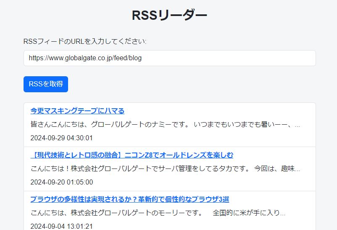Click the date 2024-09-29 04:30:01
The width and height of the screenshot is (337, 230).
[61, 138]
